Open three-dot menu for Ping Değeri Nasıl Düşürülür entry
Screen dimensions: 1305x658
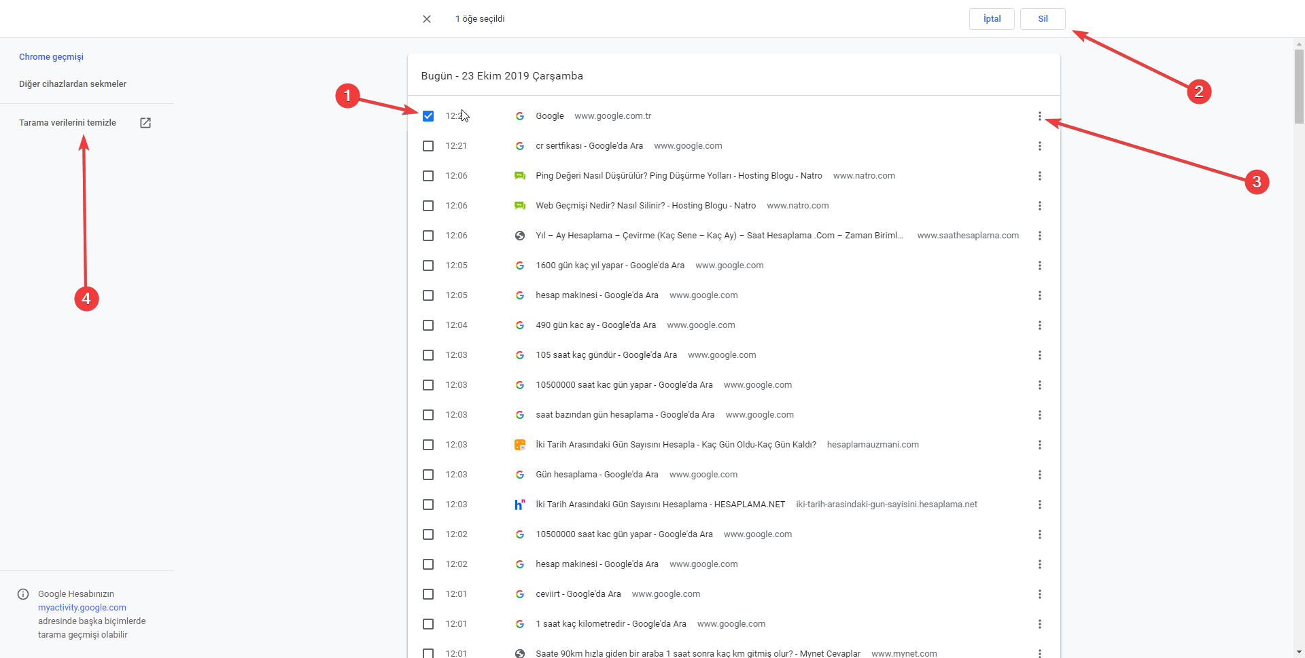point(1039,176)
